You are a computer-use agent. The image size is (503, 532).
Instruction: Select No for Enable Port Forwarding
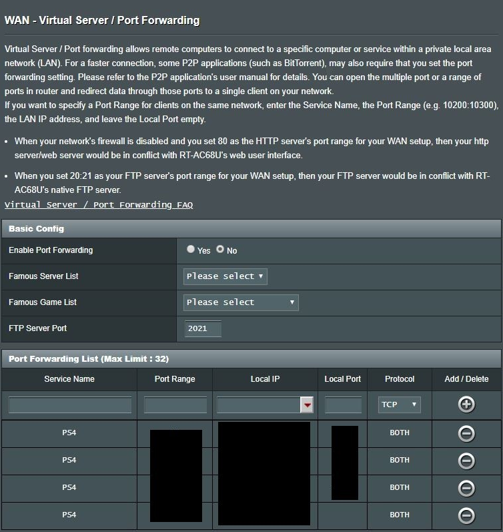coord(220,250)
